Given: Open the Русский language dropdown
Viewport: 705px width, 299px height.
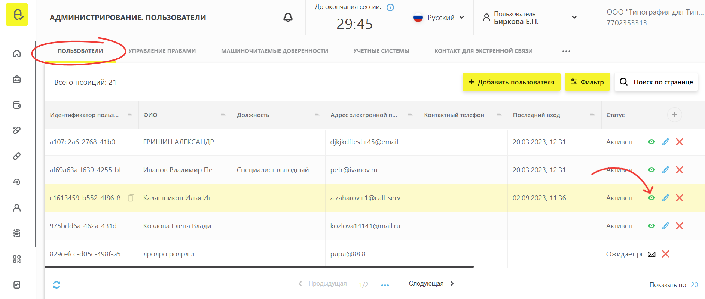Looking at the screenshot, I should click(x=439, y=18).
